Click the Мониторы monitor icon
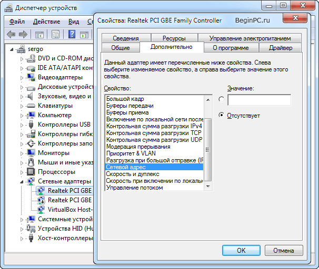This screenshot has height=269, width=319. [x=31, y=153]
